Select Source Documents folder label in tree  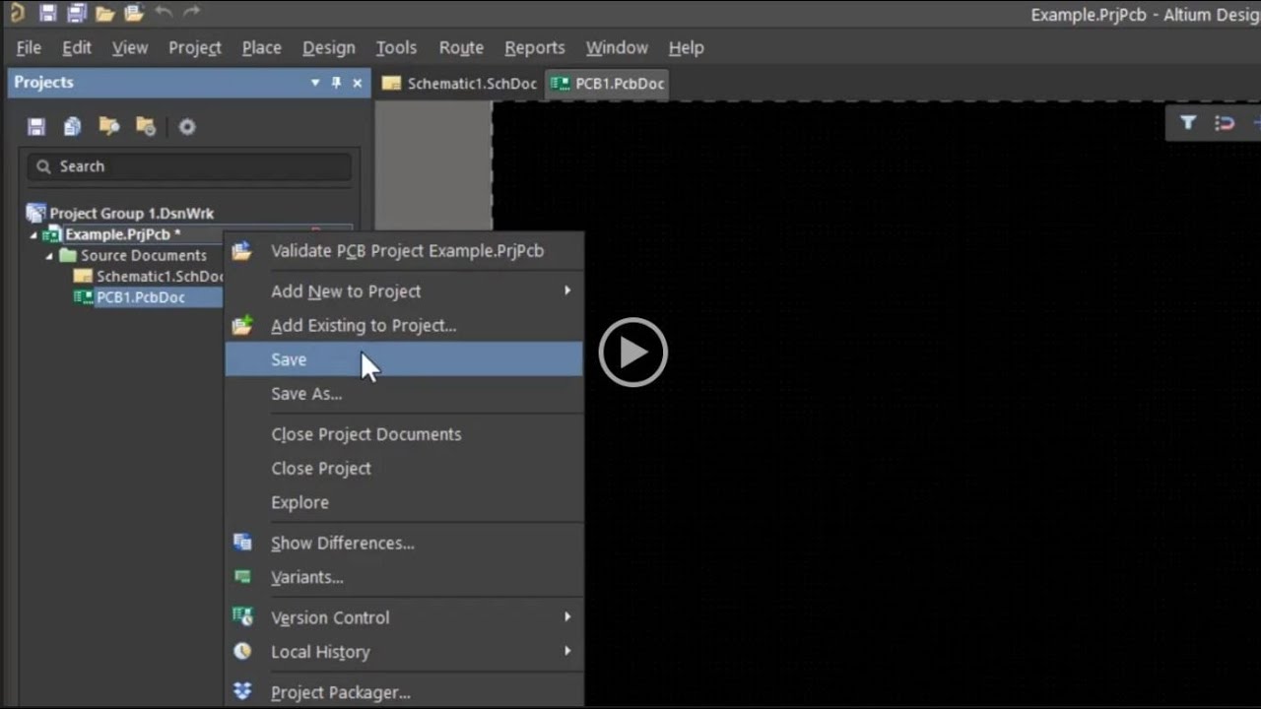coord(144,255)
